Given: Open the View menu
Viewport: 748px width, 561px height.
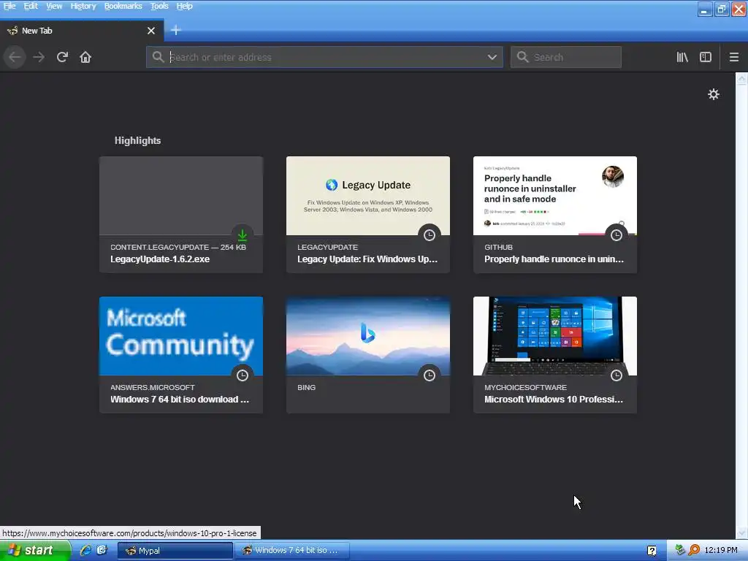Looking at the screenshot, I should coord(54,6).
